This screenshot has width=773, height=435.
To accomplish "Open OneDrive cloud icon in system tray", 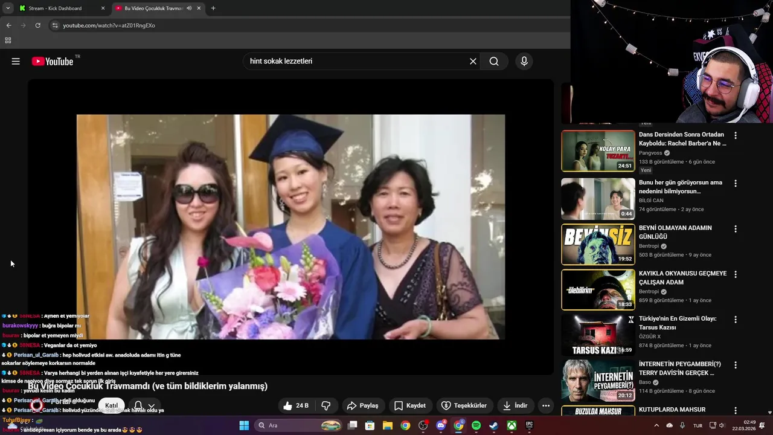I will click(669, 426).
